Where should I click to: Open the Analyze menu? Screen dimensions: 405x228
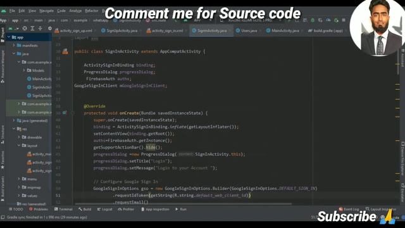point(75,11)
